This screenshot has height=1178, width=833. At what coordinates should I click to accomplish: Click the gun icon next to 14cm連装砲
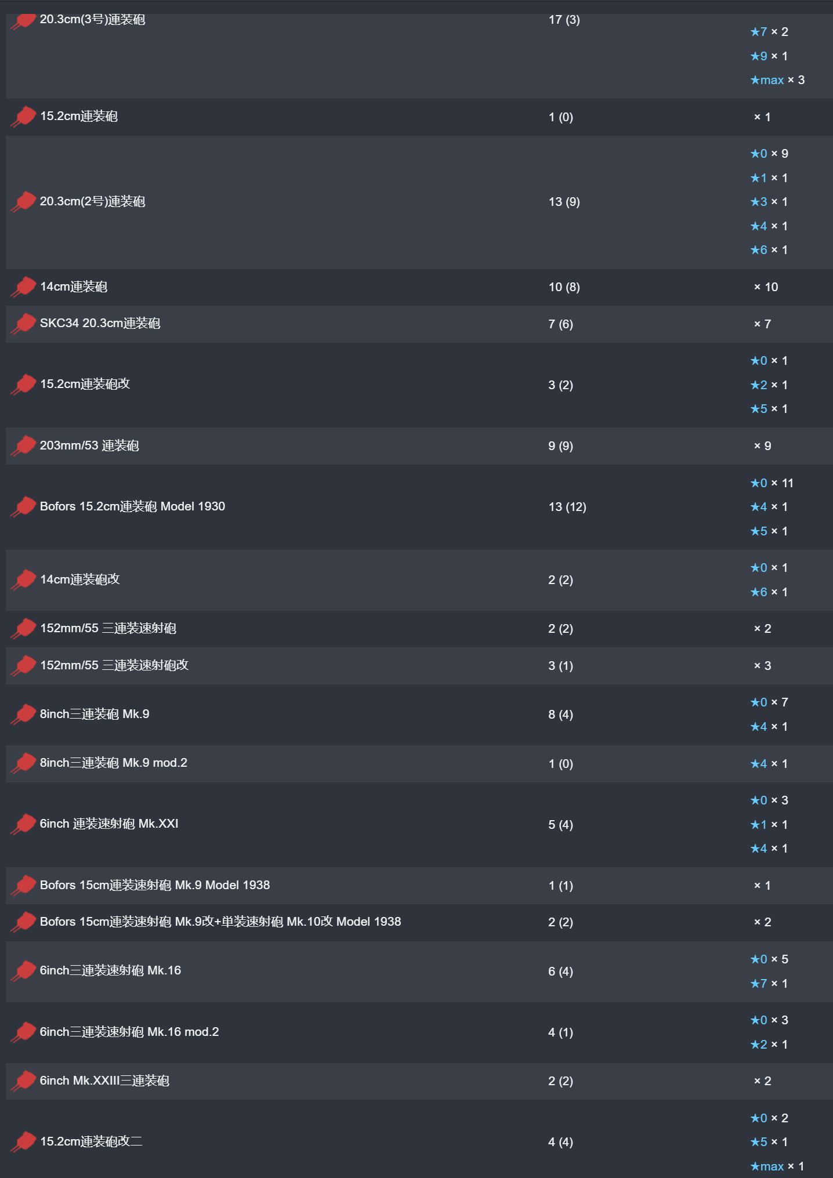tap(23, 287)
